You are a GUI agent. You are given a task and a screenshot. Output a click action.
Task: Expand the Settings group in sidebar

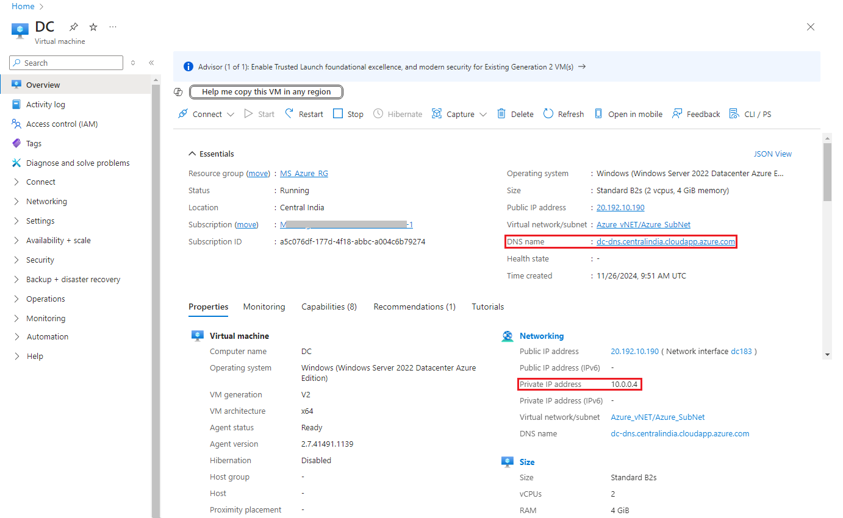click(16, 221)
